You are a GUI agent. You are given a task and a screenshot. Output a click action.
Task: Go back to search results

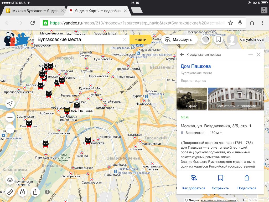coord(182,55)
